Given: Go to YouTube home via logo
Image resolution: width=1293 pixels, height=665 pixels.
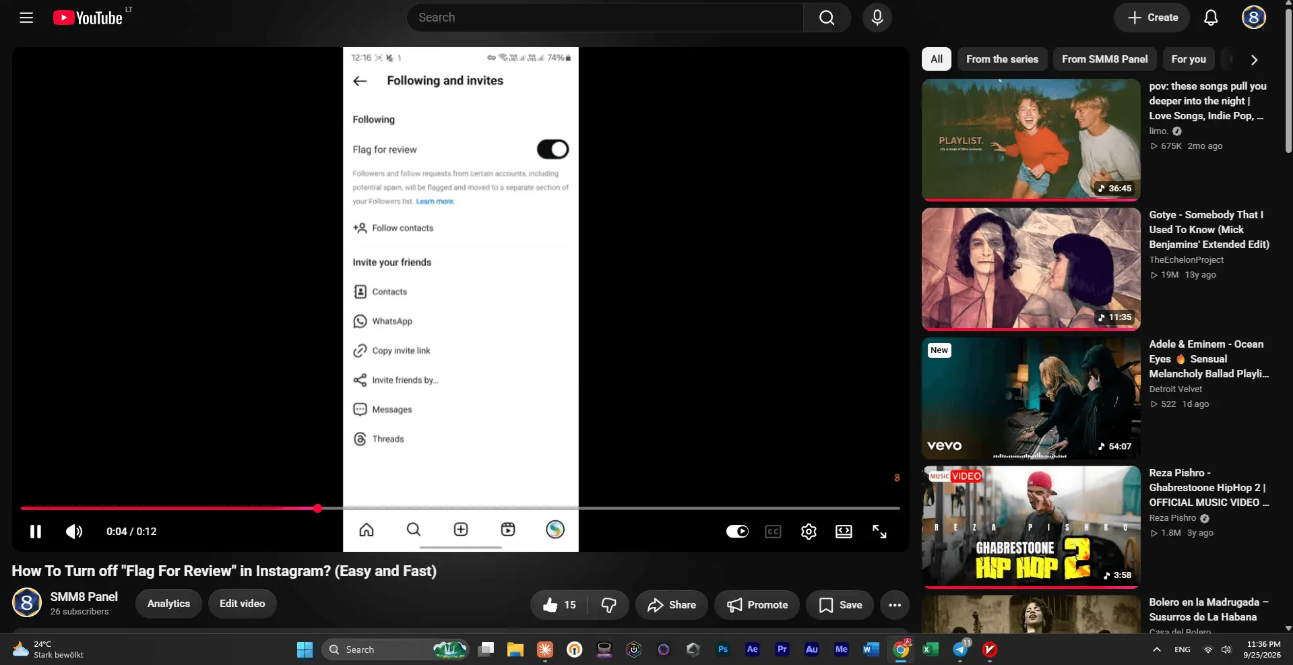Looking at the screenshot, I should tap(88, 18).
